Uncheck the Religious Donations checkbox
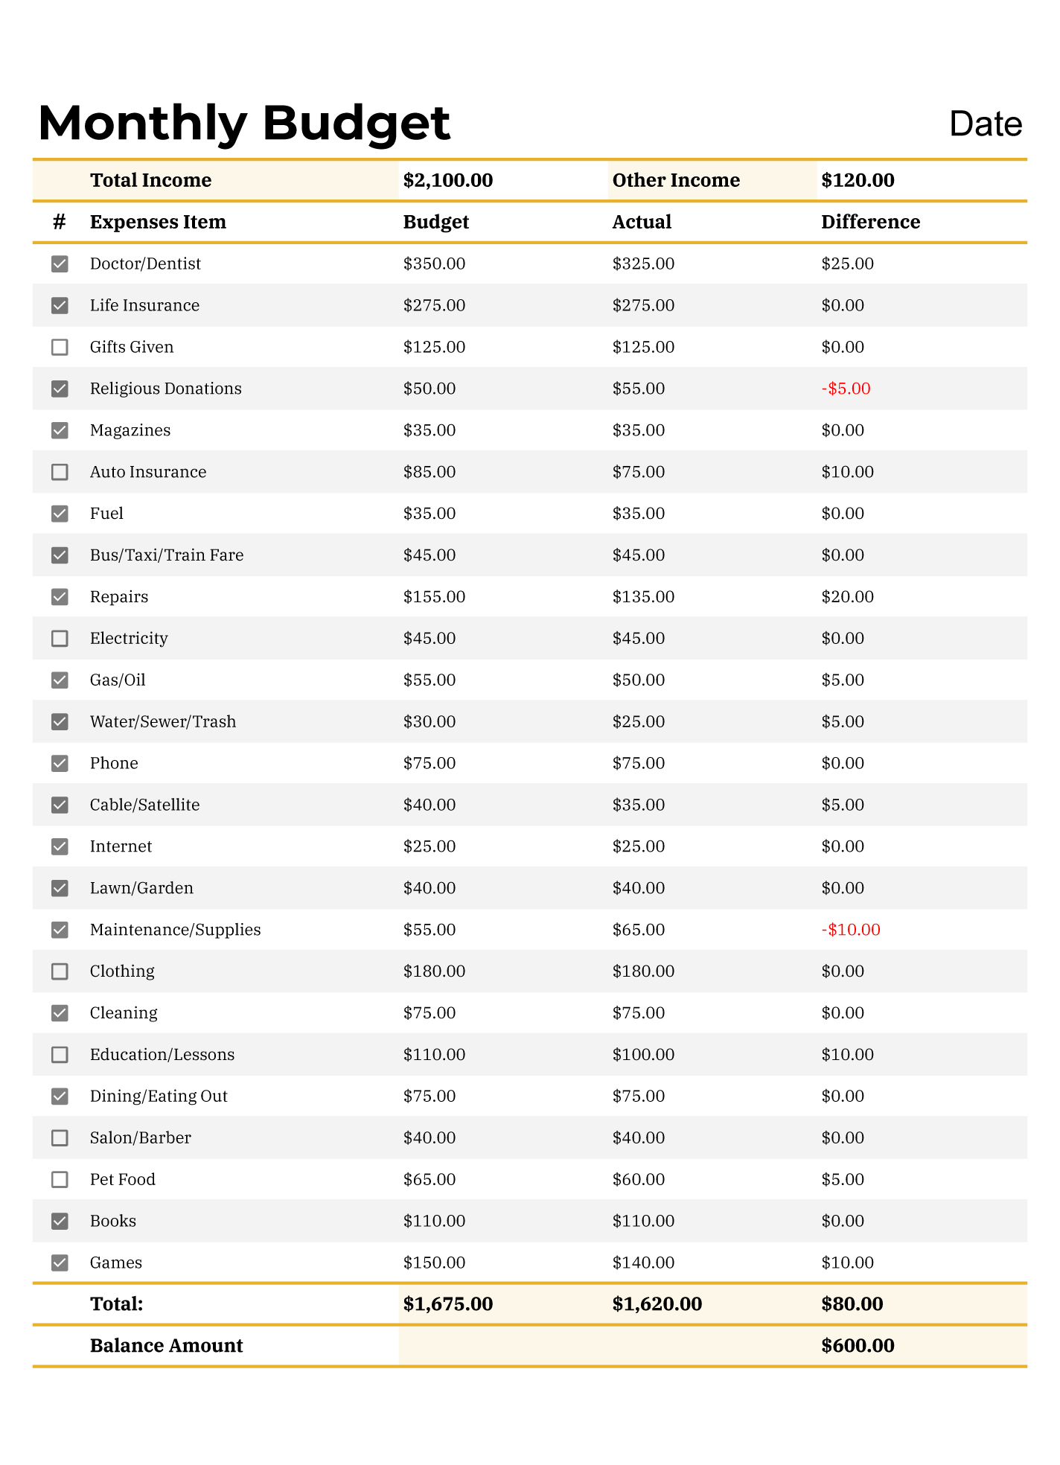 coord(60,389)
